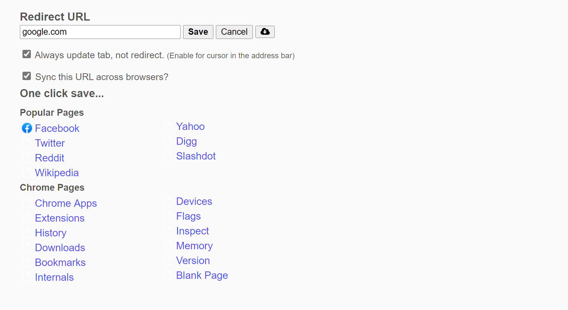Select the History page link

click(x=51, y=233)
